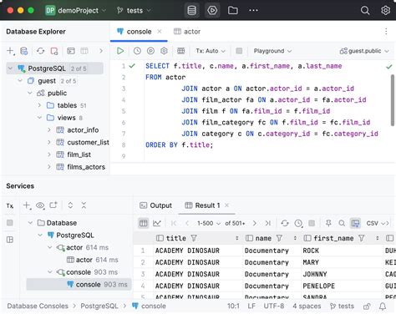Execute the query with the green run button

coord(120,51)
